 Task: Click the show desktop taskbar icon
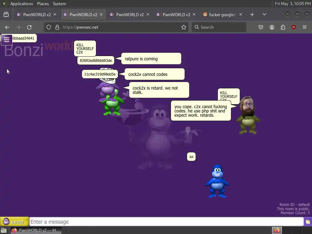pyautogui.click(x=4, y=231)
